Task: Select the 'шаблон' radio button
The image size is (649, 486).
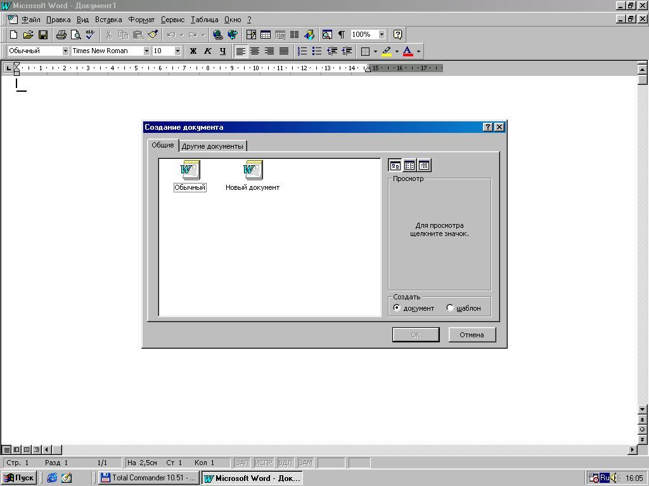Action: point(450,308)
